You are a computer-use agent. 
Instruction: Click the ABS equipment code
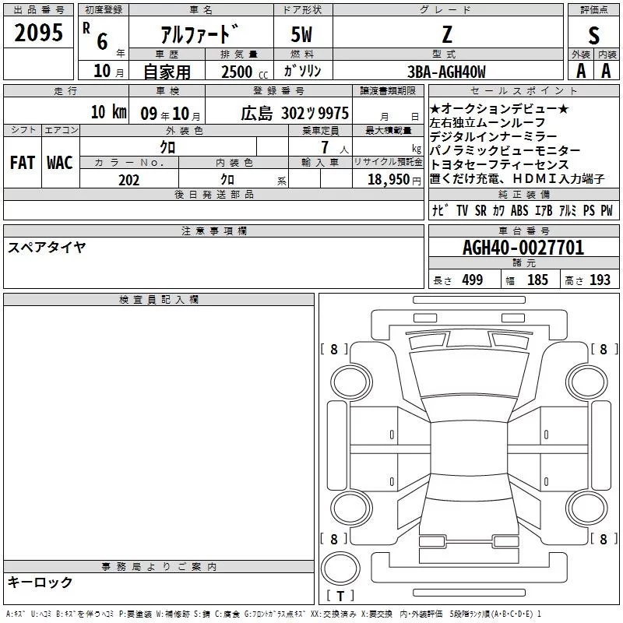519,210
